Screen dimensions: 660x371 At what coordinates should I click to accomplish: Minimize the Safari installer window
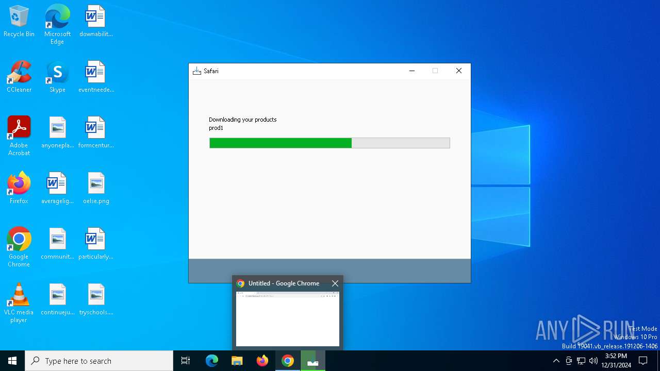(412, 71)
